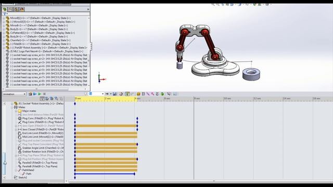Click the Save Animation icon

pyautogui.click(x=114, y=94)
